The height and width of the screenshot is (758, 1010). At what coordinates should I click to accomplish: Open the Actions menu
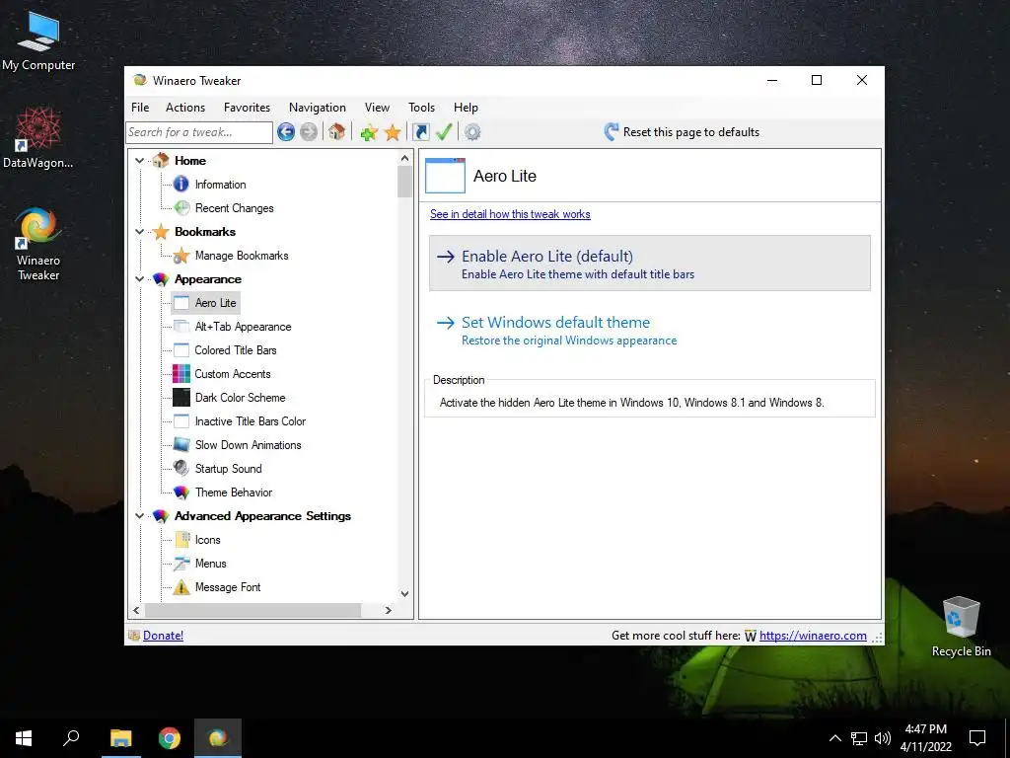(184, 107)
